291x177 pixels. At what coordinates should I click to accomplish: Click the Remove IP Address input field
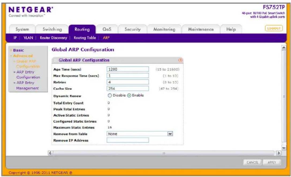click(x=128, y=140)
